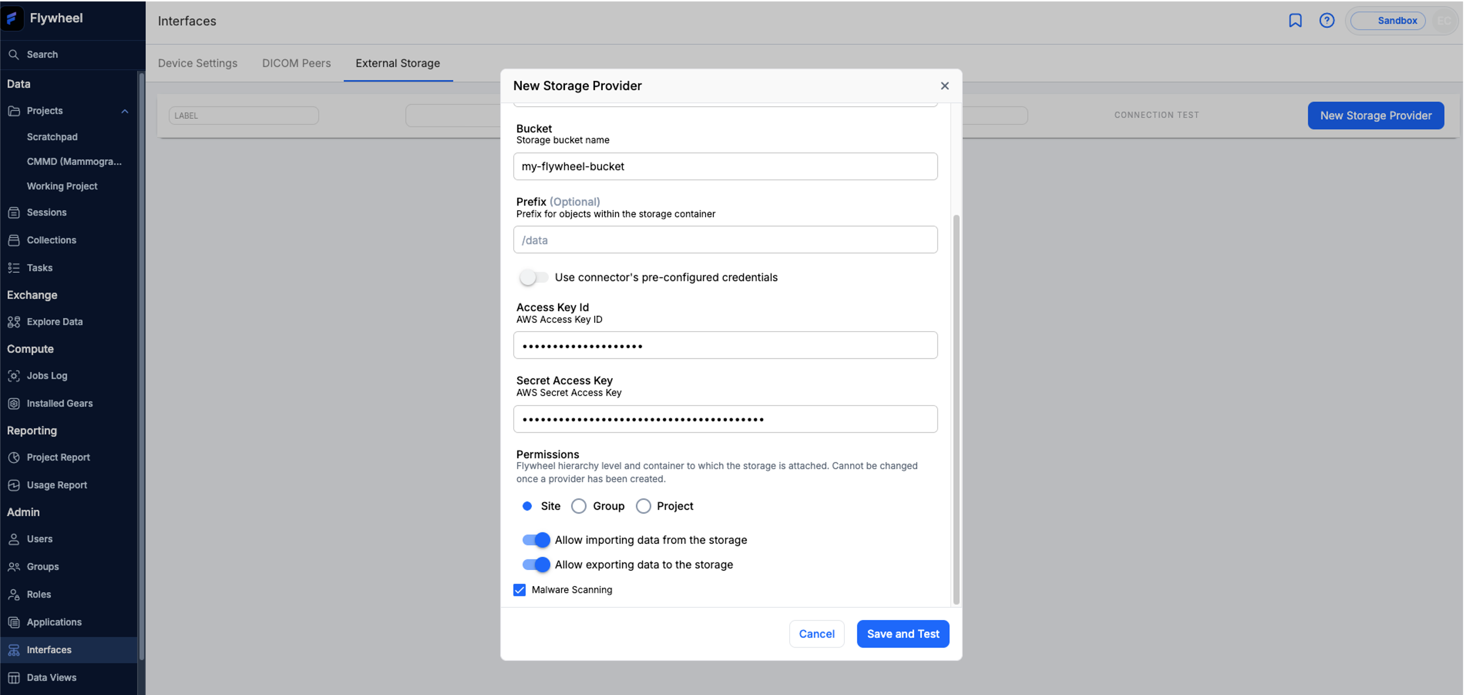Image resolution: width=1465 pixels, height=695 pixels.
Task: Click the Search icon in sidebar
Action: point(14,55)
